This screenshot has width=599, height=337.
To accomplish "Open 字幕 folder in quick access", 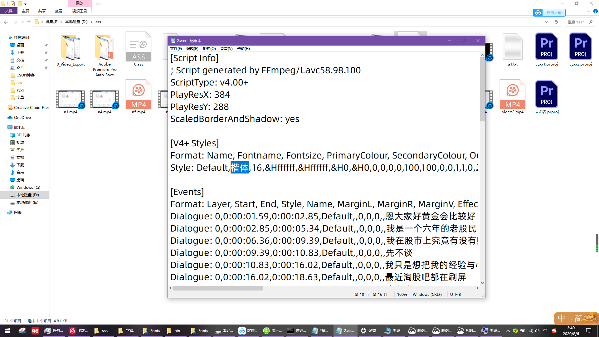I will (20, 98).
